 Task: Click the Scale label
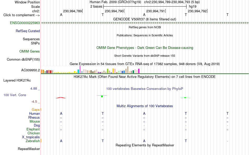[35, 7]
